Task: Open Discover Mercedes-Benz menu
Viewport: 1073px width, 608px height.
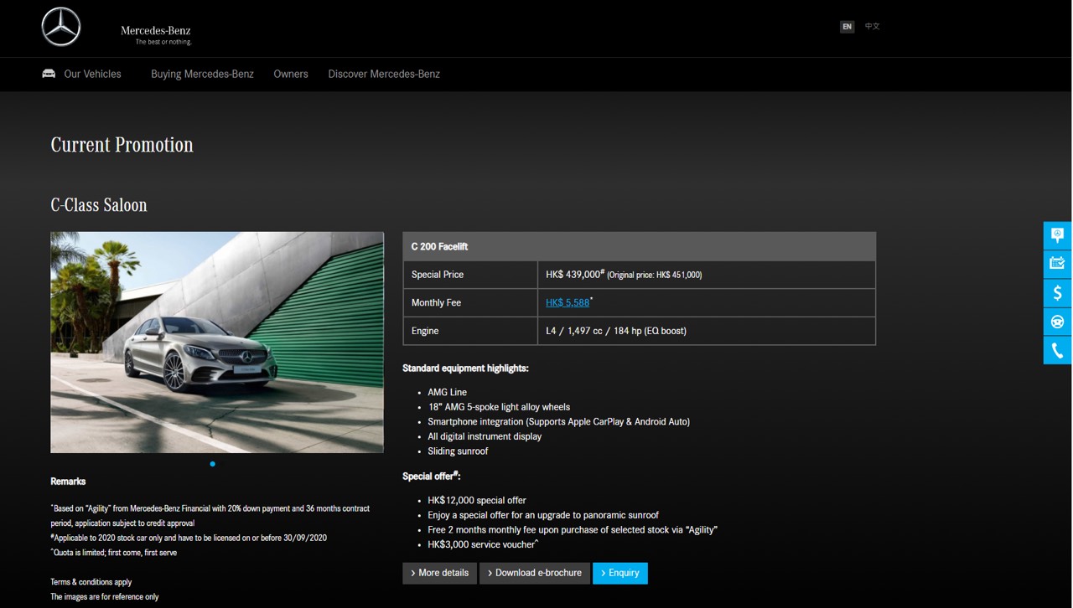Action: [x=384, y=74]
